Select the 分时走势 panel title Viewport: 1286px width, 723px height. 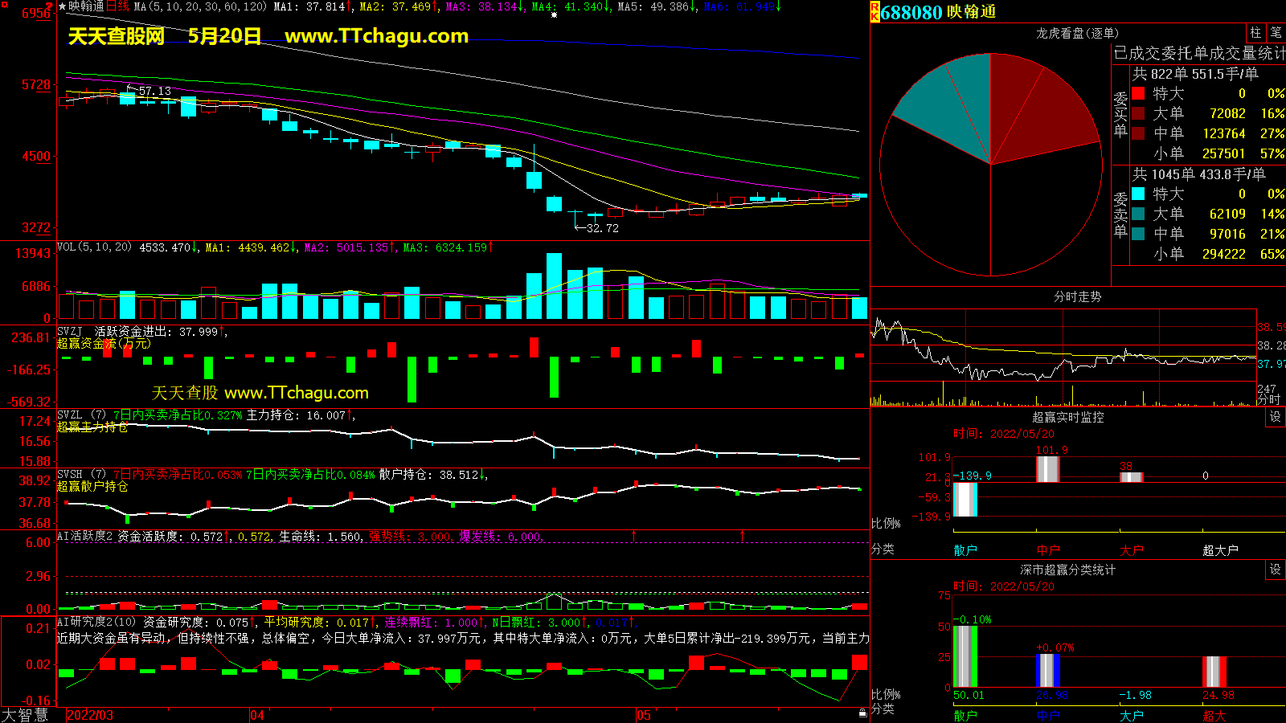(1077, 297)
